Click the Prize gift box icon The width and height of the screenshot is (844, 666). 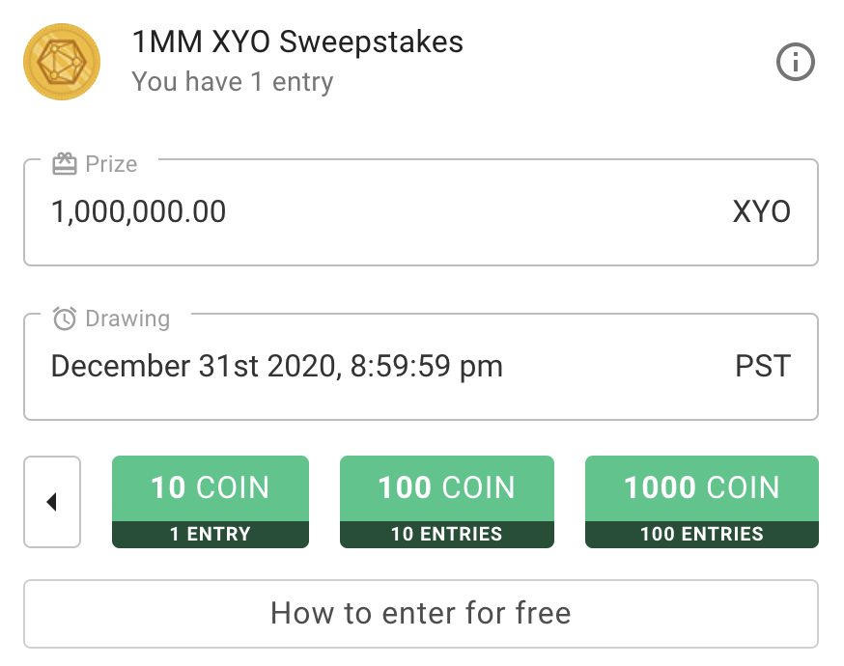click(65, 163)
